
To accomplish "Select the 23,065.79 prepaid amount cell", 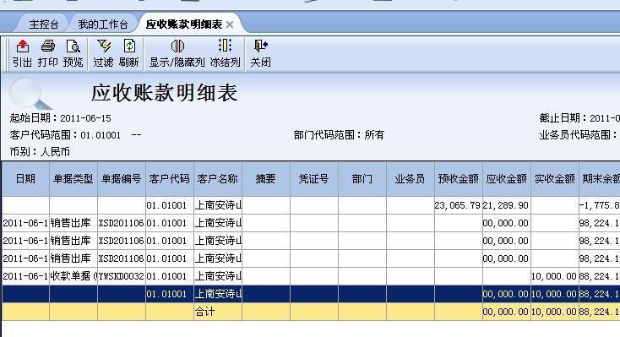I will (459, 205).
